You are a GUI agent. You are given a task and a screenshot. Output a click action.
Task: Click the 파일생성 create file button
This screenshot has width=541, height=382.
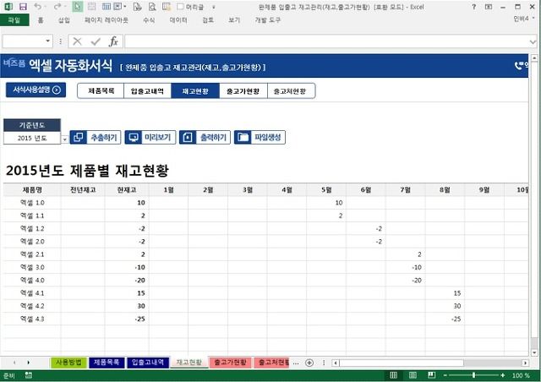click(x=260, y=138)
